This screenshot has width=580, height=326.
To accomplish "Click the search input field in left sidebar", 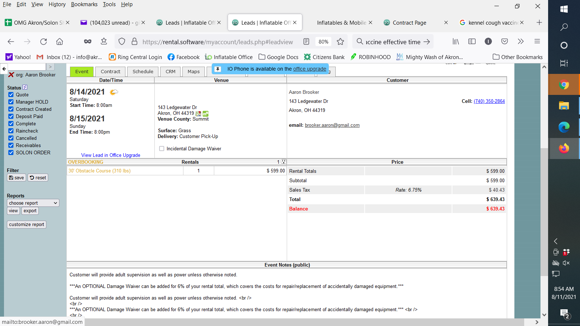I will pyautogui.click(x=27, y=67).
